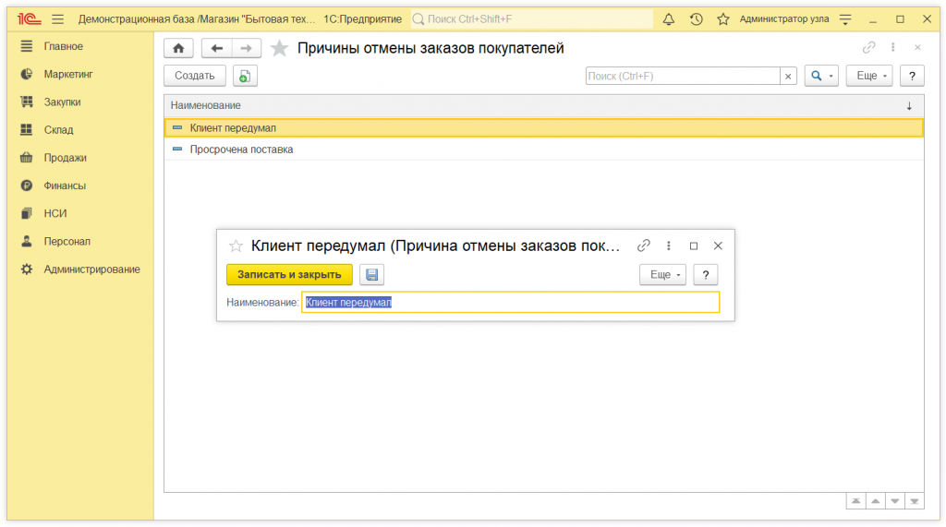Expand the Еще dropdown in dialog
Image resolution: width=946 pixels, height=527 pixels.
click(x=662, y=274)
